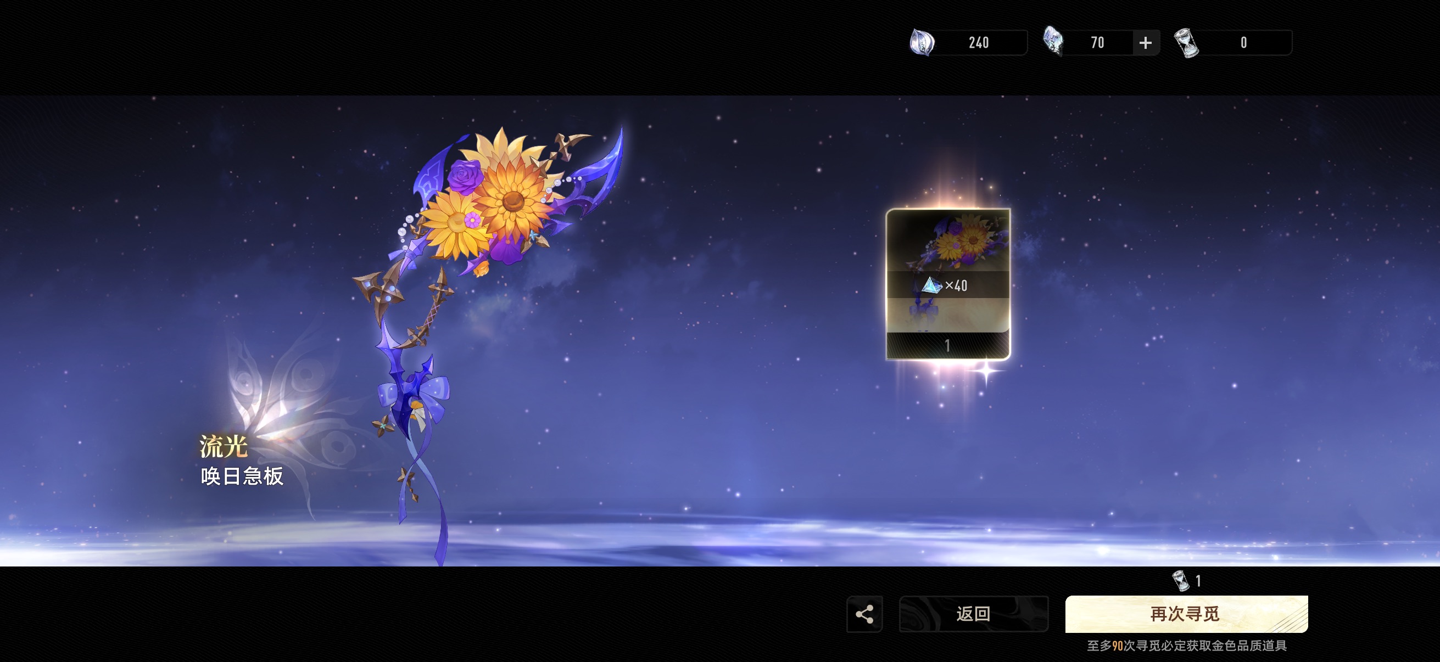The width and height of the screenshot is (1440, 662).
Task: Click the sparkle star at card corner
Action: 986,371
